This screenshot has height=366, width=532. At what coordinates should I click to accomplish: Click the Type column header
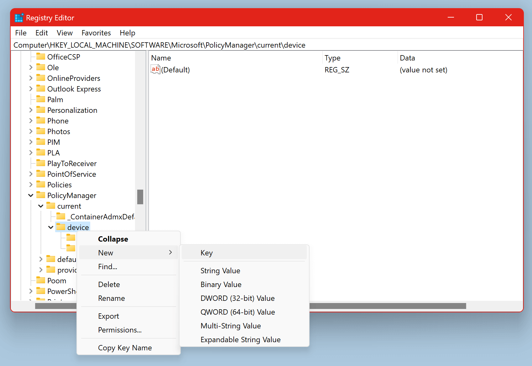point(360,58)
